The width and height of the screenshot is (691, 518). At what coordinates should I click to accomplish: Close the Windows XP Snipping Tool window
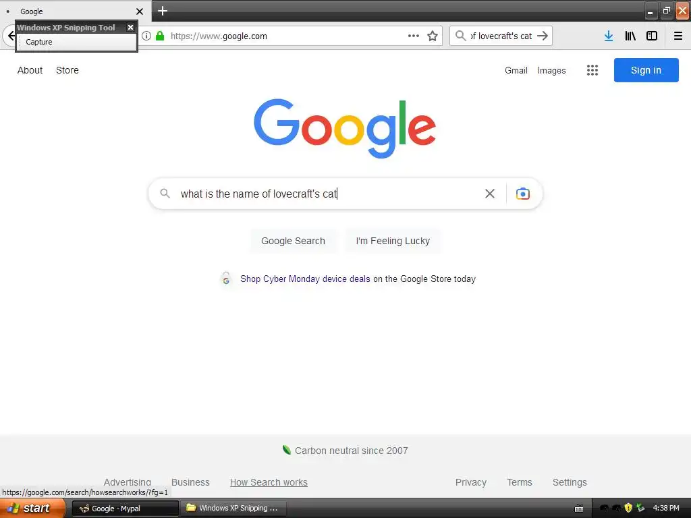click(130, 27)
